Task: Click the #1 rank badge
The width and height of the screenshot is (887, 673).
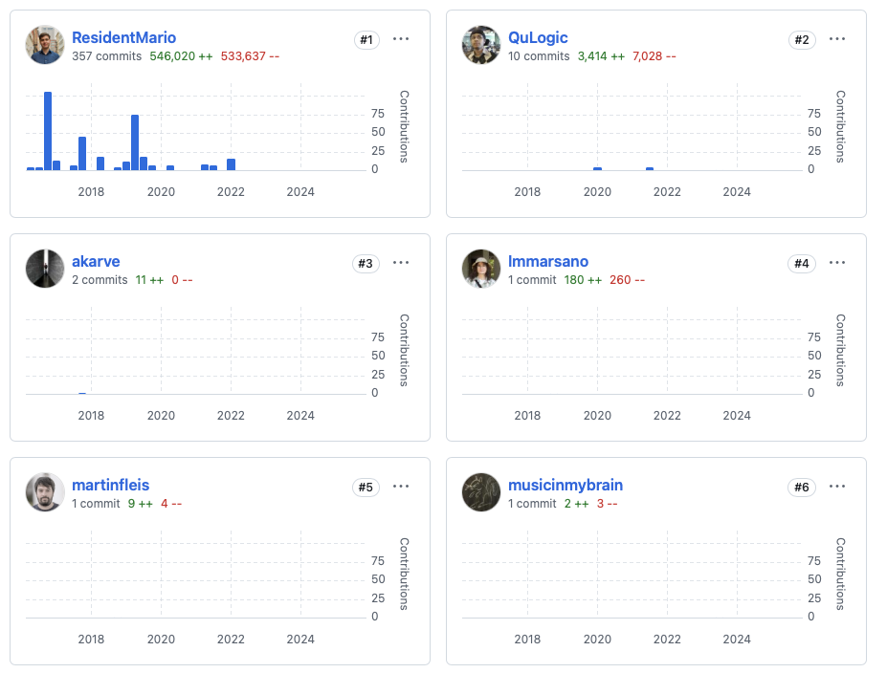Action: click(x=366, y=39)
